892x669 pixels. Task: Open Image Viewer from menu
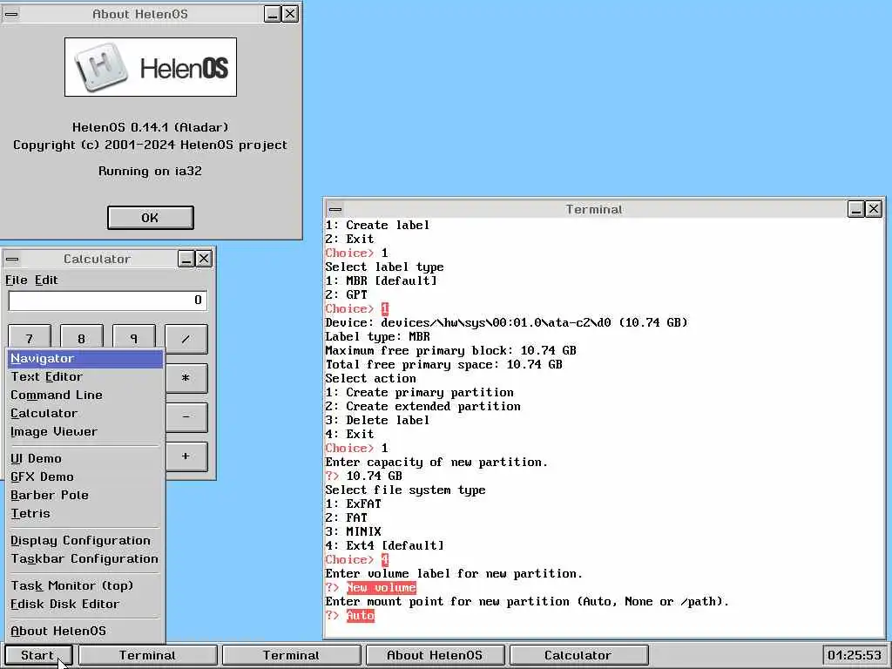[85, 431]
